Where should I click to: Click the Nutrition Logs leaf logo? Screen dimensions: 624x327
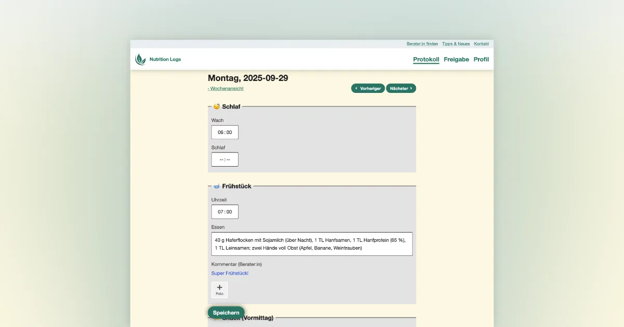pyautogui.click(x=140, y=60)
